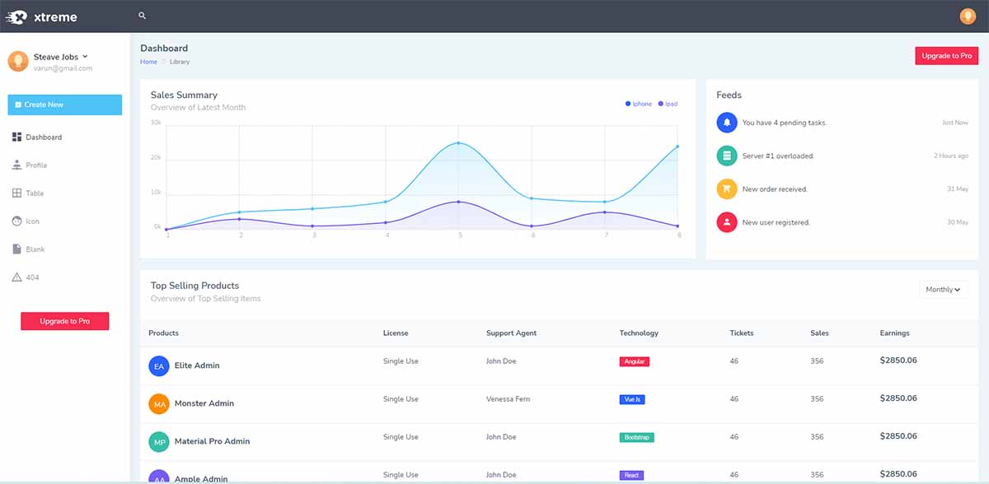Click the React technology badge
The height and width of the screenshot is (484, 989).
pos(631,475)
